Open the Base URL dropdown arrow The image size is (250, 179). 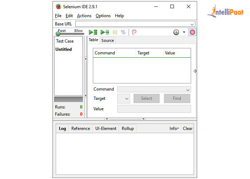click(192, 24)
